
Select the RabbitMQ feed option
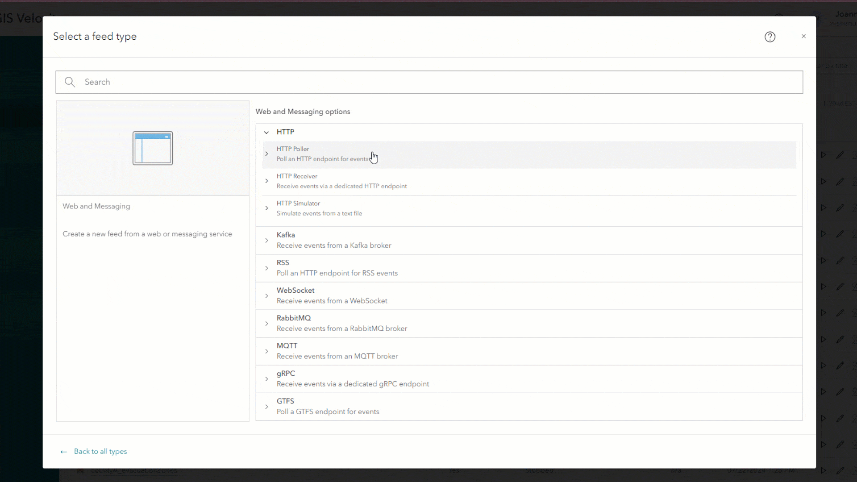click(x=341, y=323)
